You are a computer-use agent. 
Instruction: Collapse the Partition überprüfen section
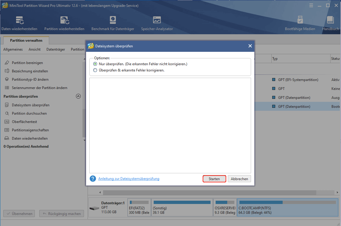[x=78, y=96]
